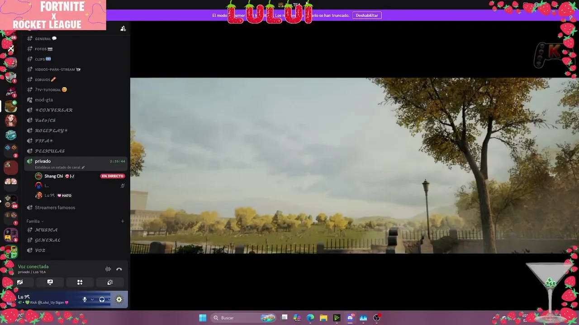Open the activities launcher button

[80, 282]
